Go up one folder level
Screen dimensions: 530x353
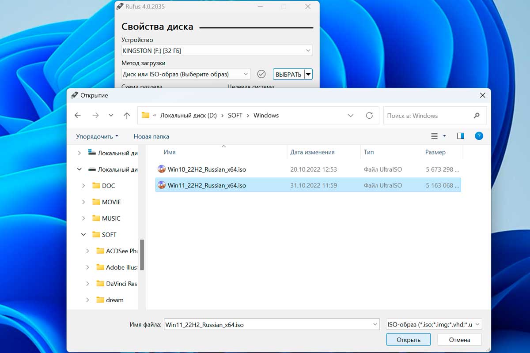[x=127, y=116]
